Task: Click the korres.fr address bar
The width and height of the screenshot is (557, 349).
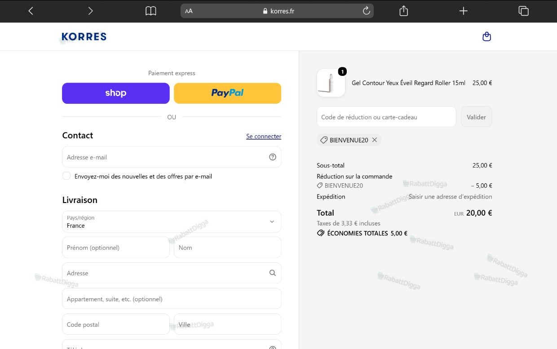Action: point(277,11)
